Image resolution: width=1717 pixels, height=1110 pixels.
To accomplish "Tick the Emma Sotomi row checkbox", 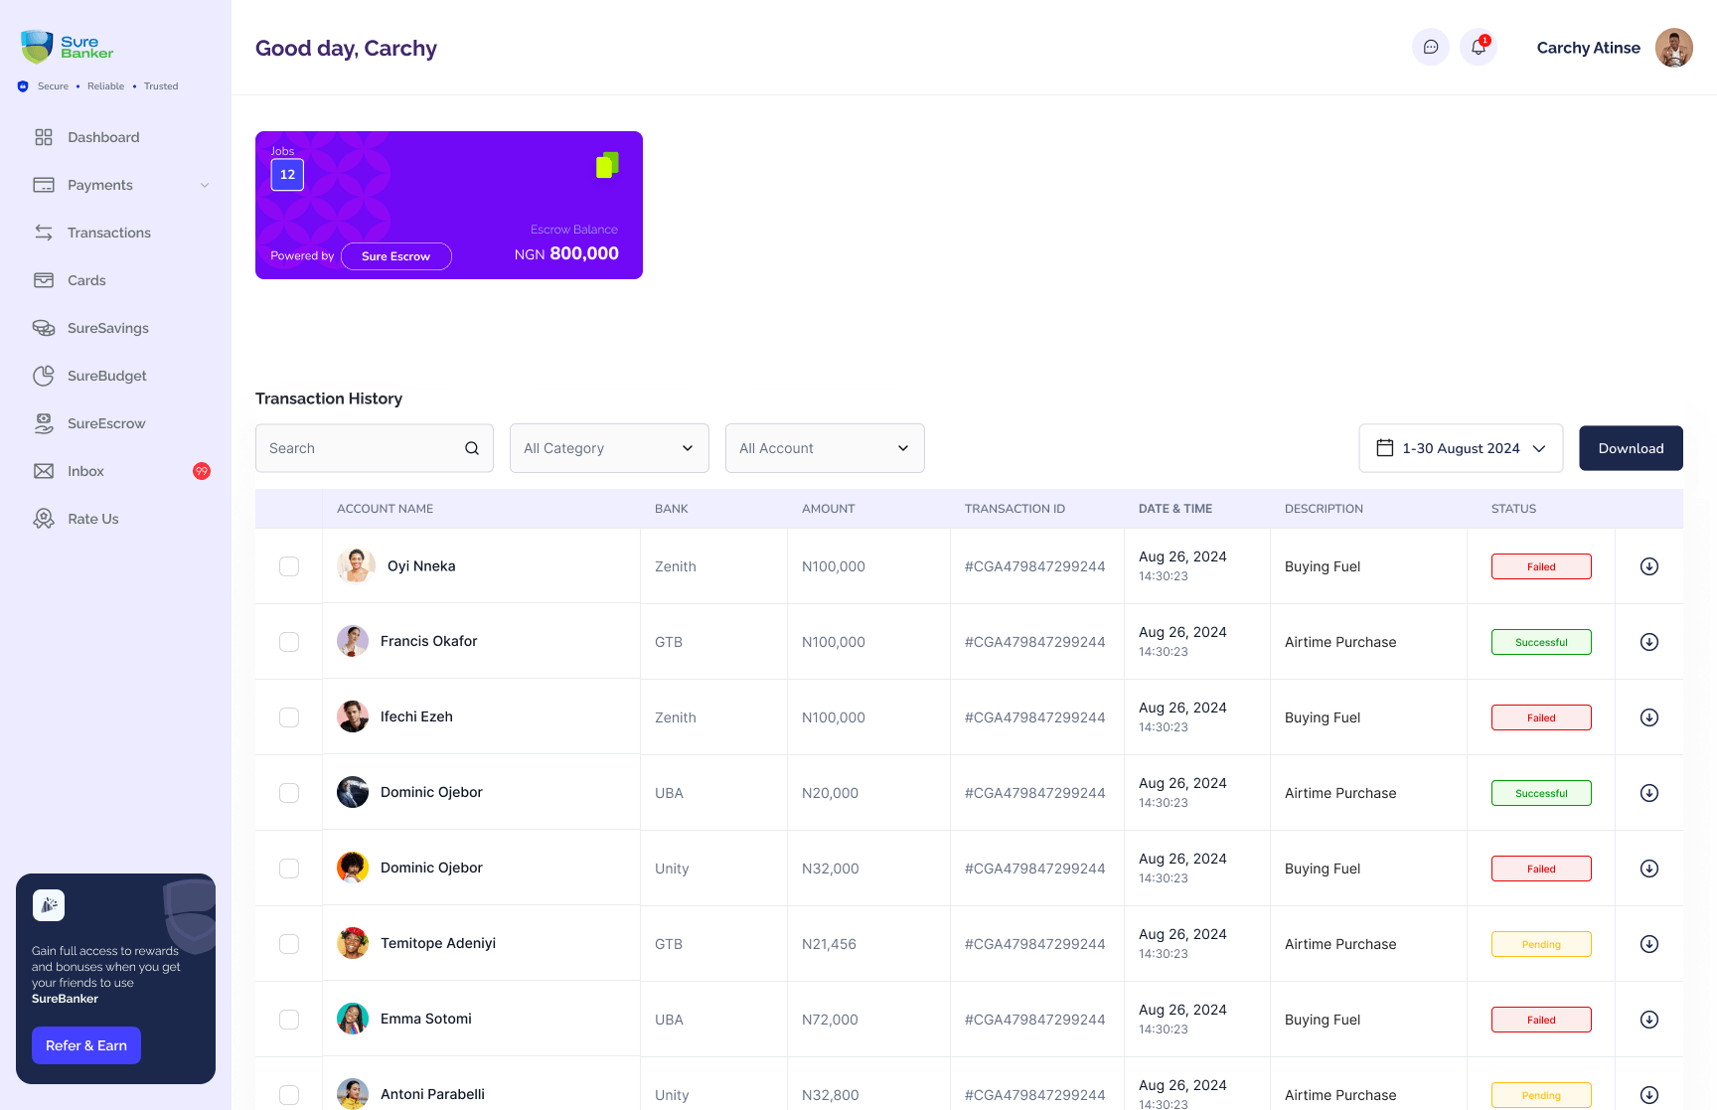I will click(x=289, y=1020).
